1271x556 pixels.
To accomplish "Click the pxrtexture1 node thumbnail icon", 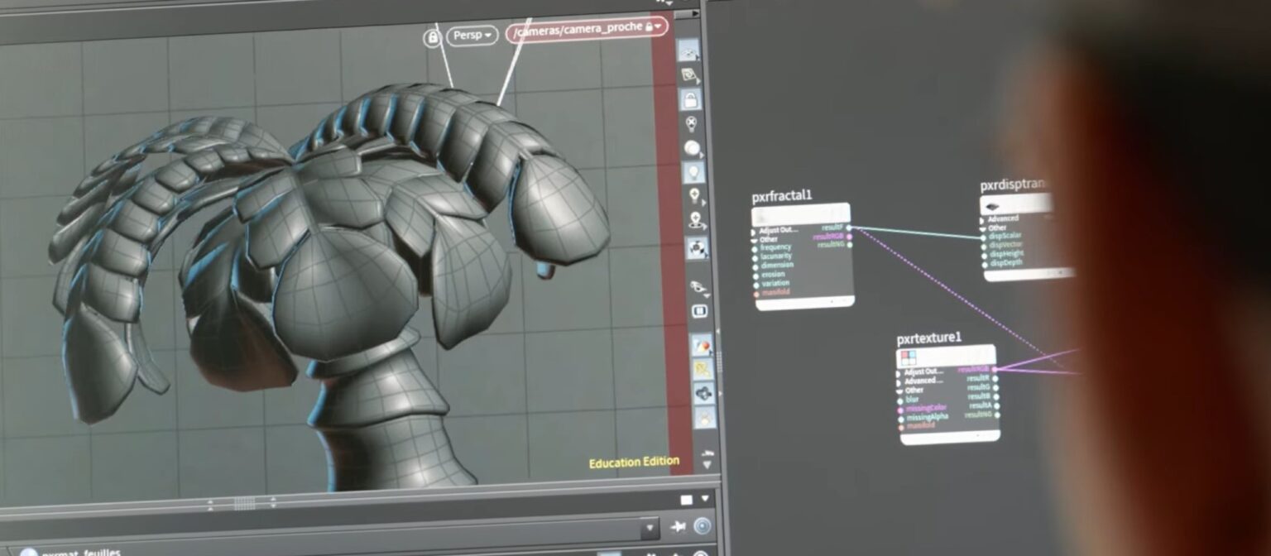I will (x=909, y=357).
